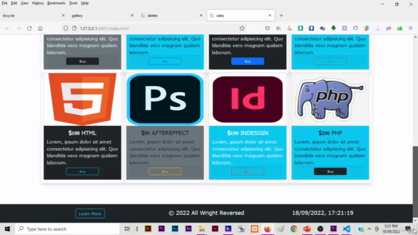Click Buy on the $50 AFTEREFFECT card

[x=165, y=171]
